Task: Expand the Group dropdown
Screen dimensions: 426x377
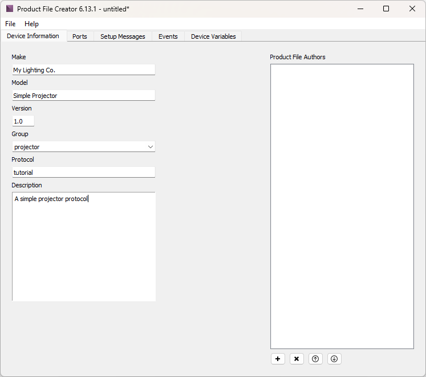Action: [x=151, y=147]
